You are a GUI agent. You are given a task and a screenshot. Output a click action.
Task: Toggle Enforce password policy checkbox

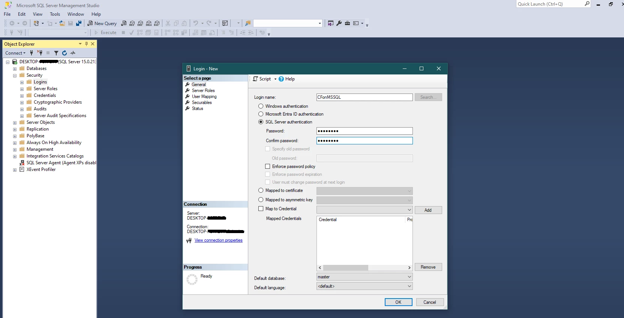click(267, 166)
